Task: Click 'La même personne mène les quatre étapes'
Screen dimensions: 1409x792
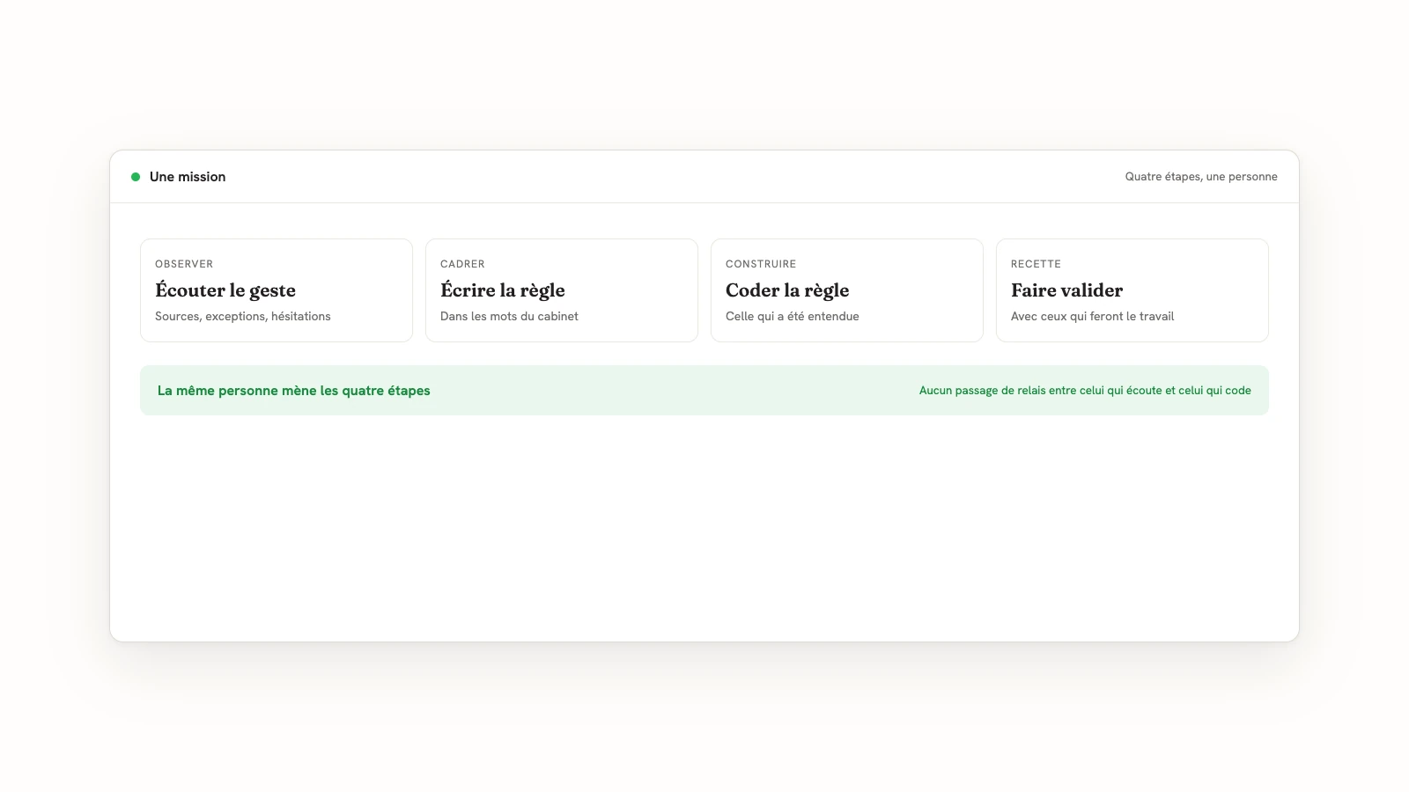Action: [294, 391]
